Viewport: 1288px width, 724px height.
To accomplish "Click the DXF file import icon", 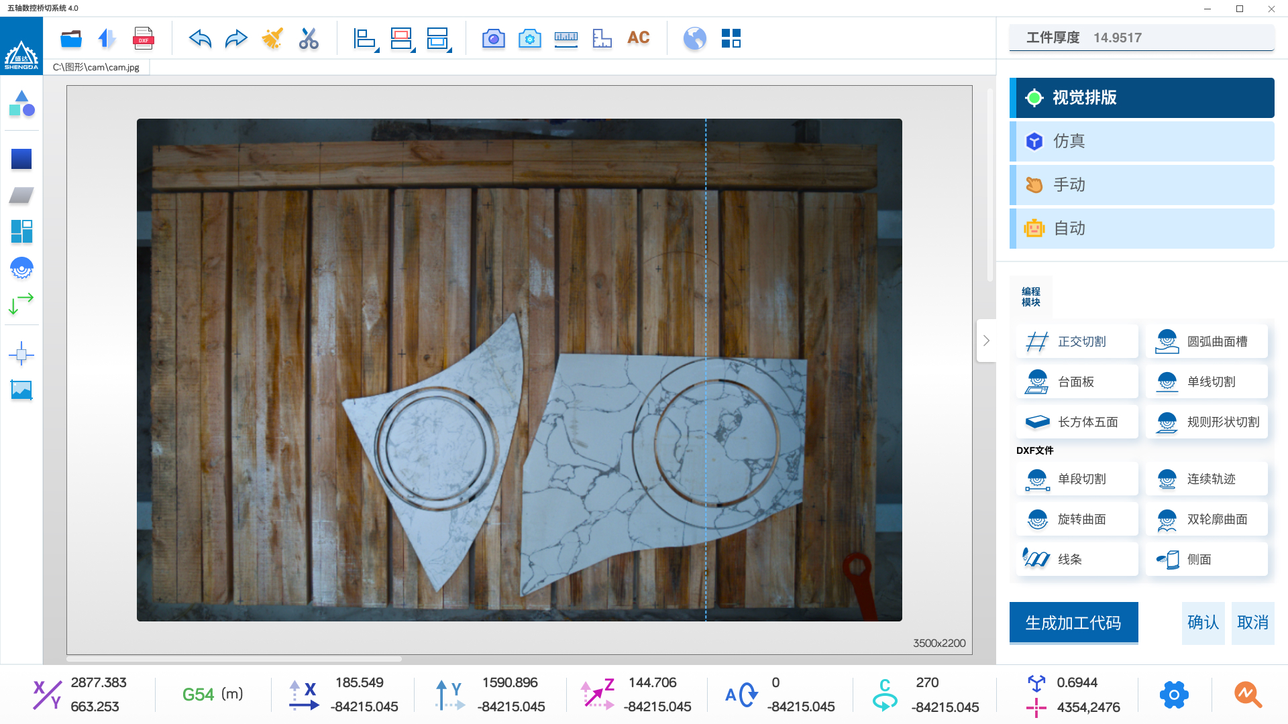I will click(143, 38).
